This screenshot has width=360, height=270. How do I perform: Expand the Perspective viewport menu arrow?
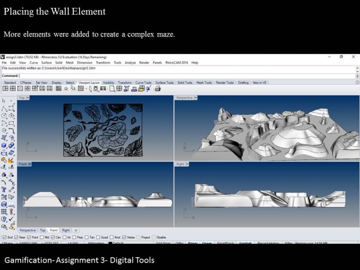[196, 98]
